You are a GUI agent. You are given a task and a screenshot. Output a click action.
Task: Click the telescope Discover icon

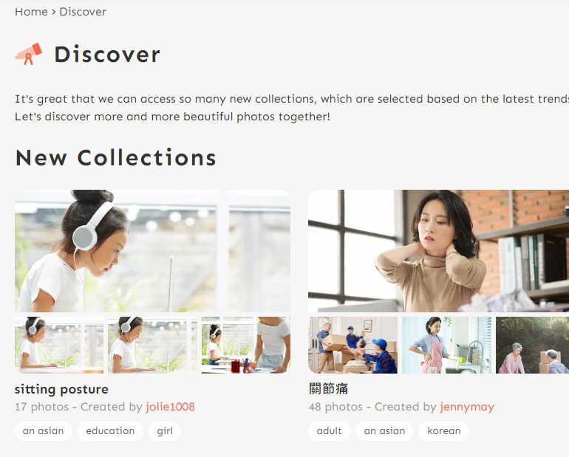coord(29,55)
